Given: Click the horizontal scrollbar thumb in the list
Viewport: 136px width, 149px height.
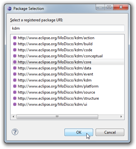Looking at the screenshot, I should point(57,117).
